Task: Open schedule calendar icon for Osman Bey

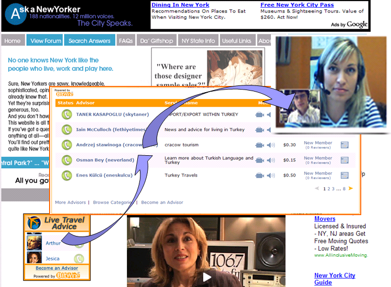Action: 345,160
